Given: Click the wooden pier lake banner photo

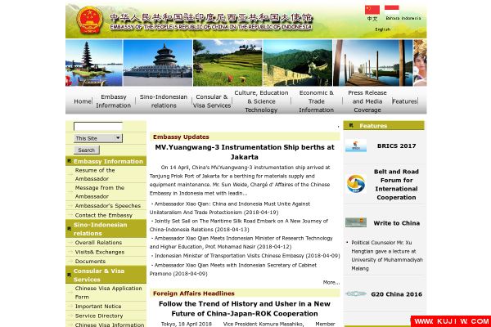Looking at the screenshot, I should click(373, 63).
